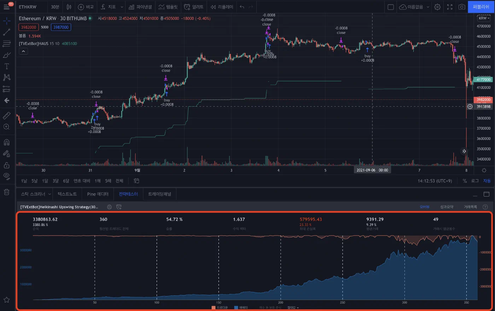
Task: Open the 트레이딩패널 tab
Action: point(159,194)
